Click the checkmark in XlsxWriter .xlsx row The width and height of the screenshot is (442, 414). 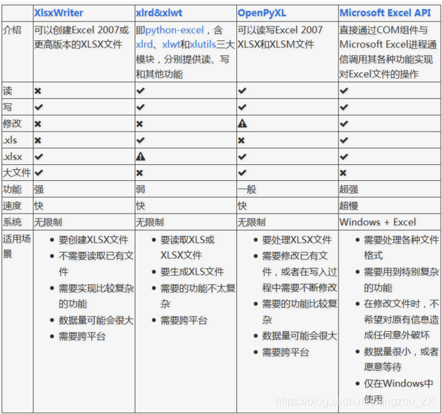pyautogui.click(x=39, y=157)
